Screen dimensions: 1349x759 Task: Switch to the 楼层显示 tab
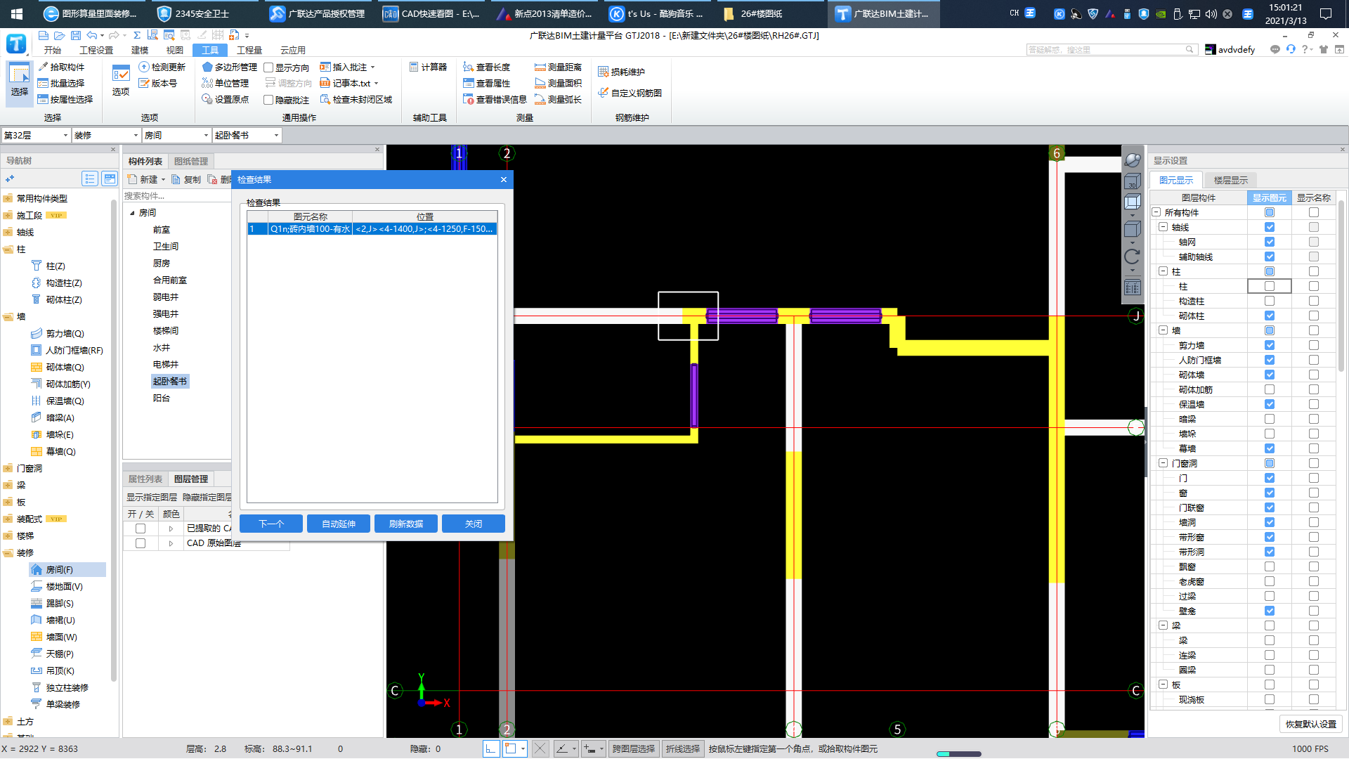coord(1231,181)
